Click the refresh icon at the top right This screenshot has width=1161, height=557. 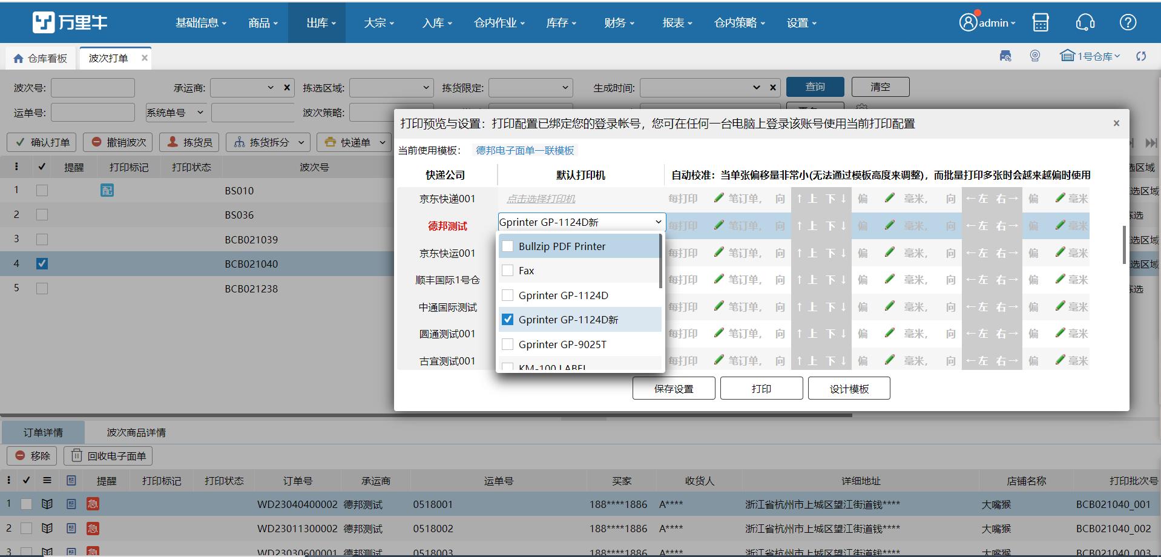[1142, 56]
